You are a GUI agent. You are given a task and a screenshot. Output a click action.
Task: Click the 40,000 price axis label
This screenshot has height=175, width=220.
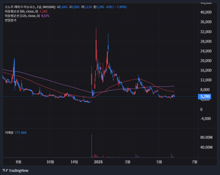click(x=206, y=12)
